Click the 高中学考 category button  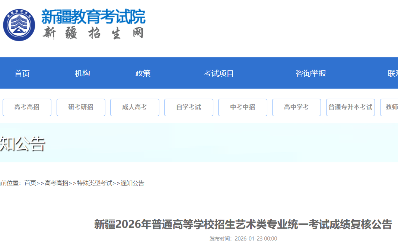pos(296,107)
